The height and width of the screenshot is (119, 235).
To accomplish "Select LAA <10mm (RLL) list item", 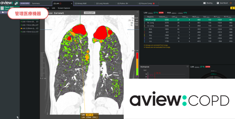I will click(29, 25).
